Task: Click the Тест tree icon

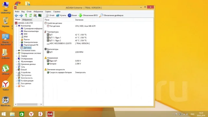Action: [19, 86]
